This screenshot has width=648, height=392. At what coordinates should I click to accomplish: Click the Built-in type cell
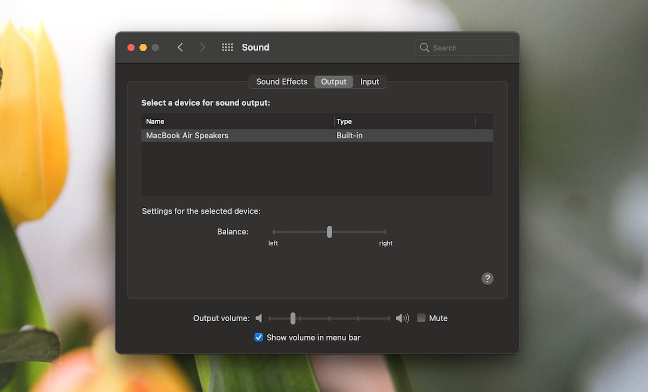[350, 136]
